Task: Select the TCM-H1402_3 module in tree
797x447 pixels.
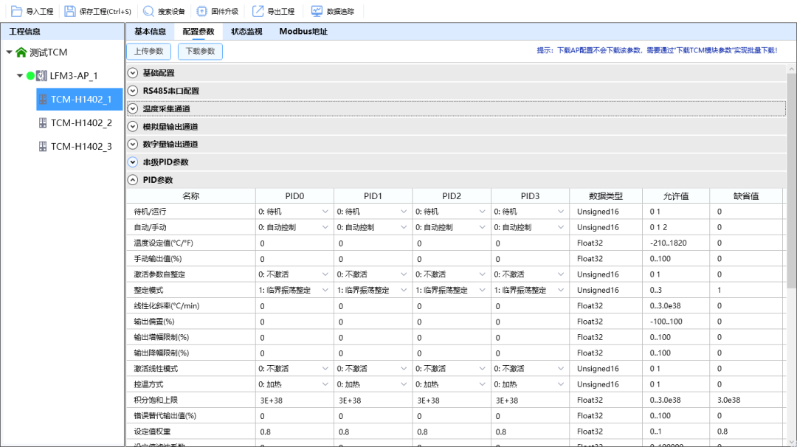Action: point(80,146)
